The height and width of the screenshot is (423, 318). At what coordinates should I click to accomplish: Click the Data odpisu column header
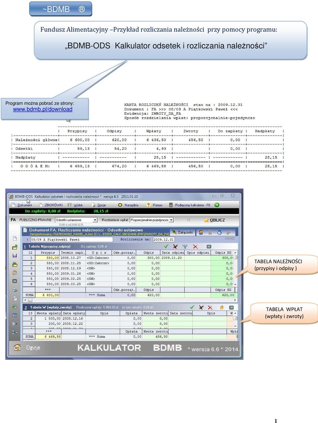click(173, 253)
